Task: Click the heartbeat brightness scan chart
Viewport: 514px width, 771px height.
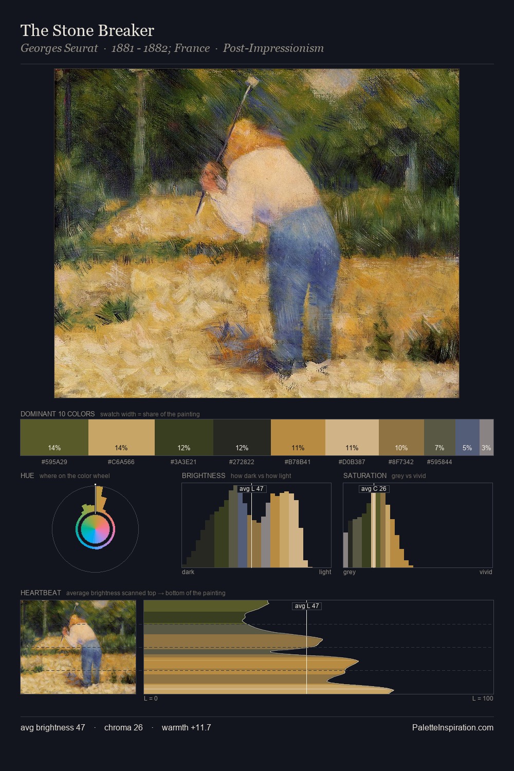Action: [x=319, y=647]
